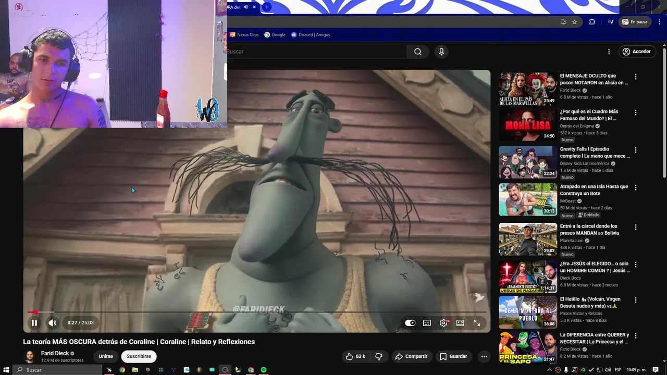
Task: Open the Farid Dieck channel avatar
Action: click(x=30, y=356)
